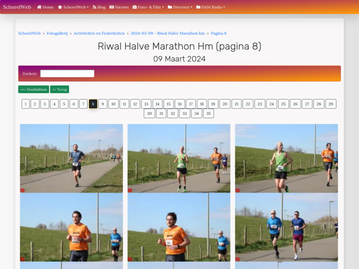The width and height of the screenshot is (359, 269).
Task: Go to gallery page 12
Action: [x=135, y=104]
